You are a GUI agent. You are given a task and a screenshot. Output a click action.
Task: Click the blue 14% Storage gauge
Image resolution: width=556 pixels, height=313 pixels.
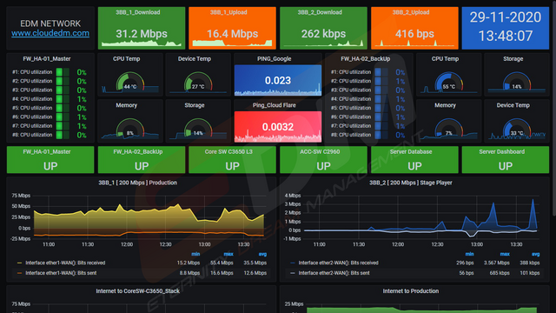517,82
